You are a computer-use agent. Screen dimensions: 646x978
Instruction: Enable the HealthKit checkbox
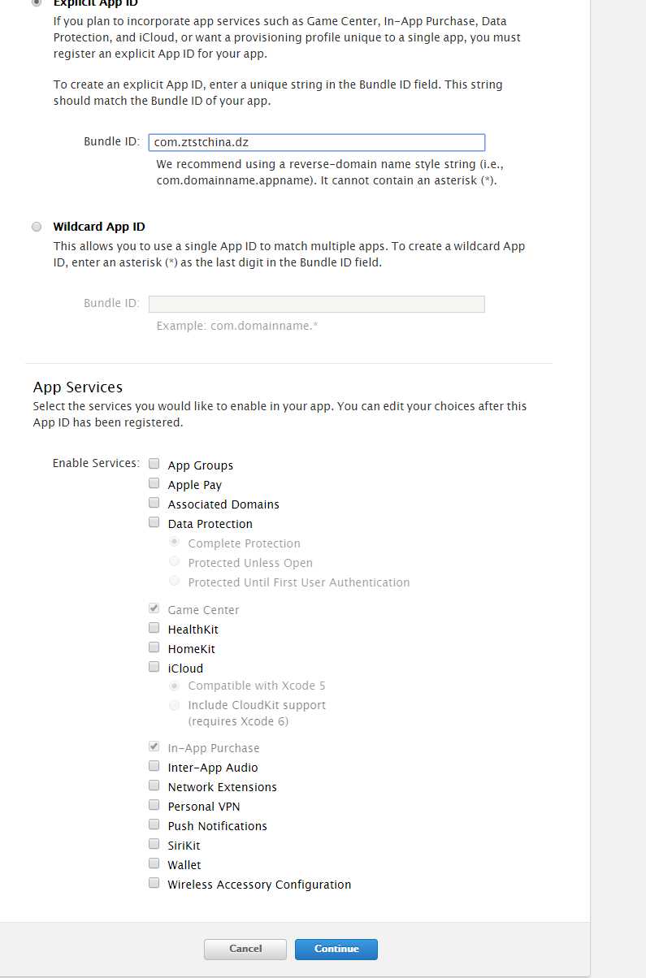point(154,628)
